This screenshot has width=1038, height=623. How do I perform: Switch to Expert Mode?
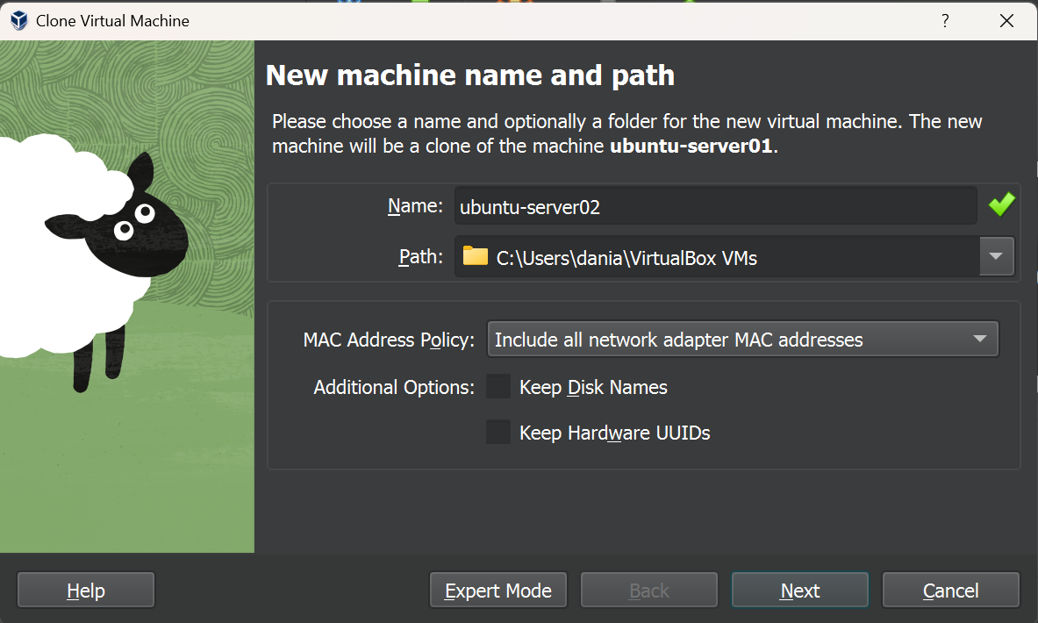click(498, 591)
